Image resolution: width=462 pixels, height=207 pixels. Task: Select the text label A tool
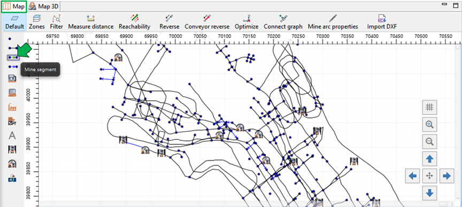(x=12, y=136)
